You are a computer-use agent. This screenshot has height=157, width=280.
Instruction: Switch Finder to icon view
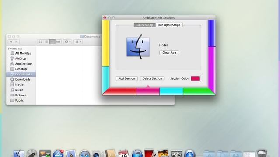click(x=40, y=42)
